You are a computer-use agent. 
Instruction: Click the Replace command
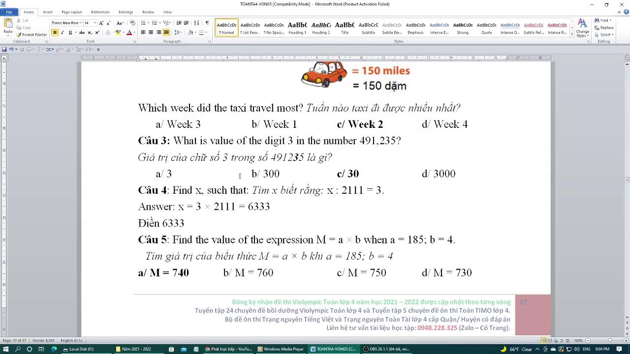click(x=604, y=28)
